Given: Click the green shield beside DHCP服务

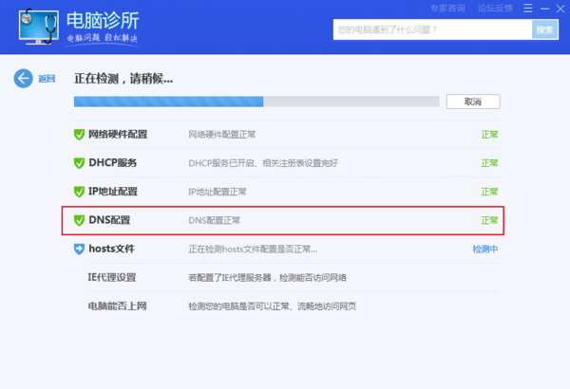Looking at the screenshot, I should [80, 163].
